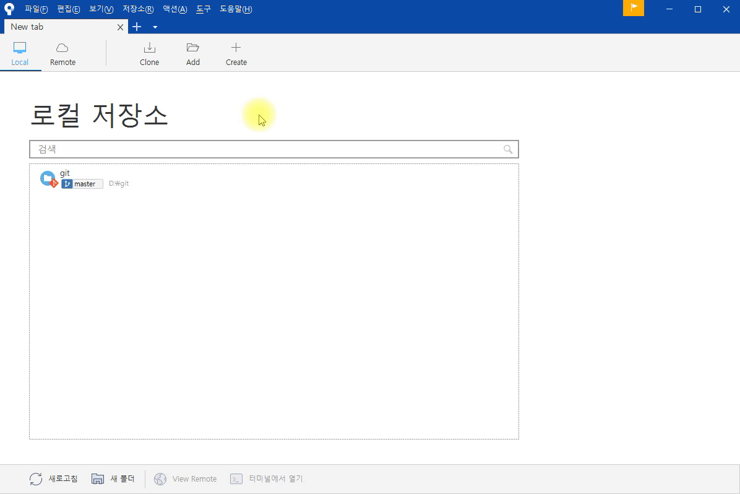Close the New tab tab
Image resolution: width=740 pixels, height=494 pixels.
[121, 27]
